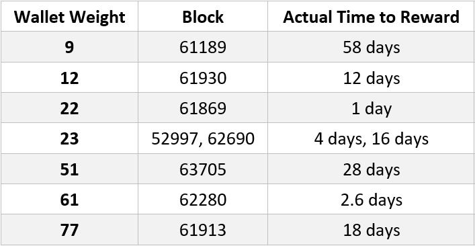The height and width of the screenshot is (246, 475).
Task: Select the 58 days cell
Action: pyautogui.click(x=371, y=47)
